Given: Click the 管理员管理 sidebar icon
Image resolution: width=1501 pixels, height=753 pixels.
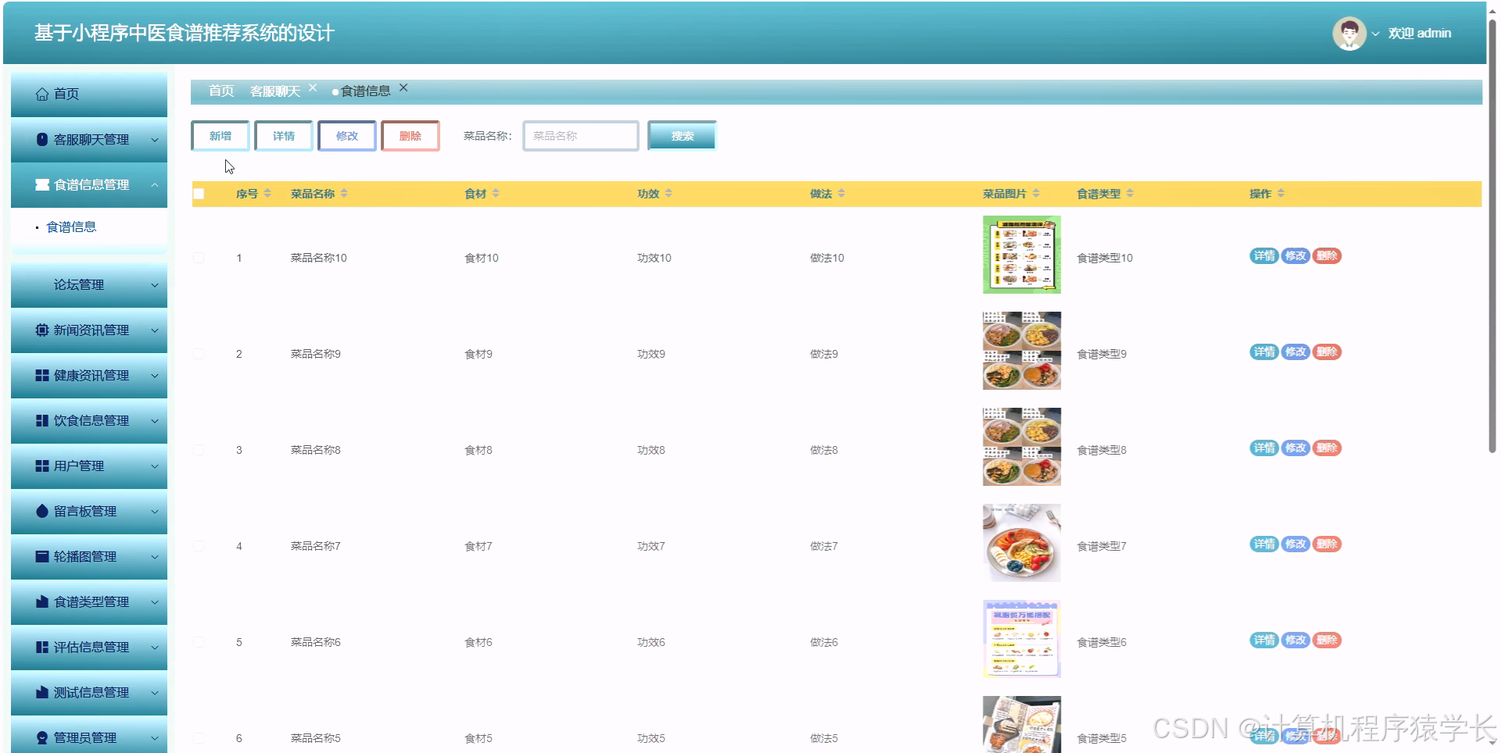Looking at the screenshot, I should coord(42,737).
